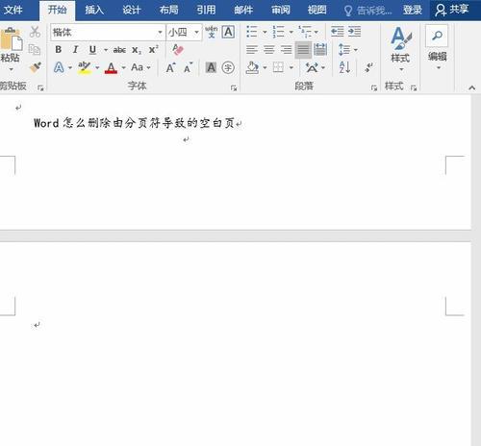Apply the red font color swatch
Screen dimensions: 481x446
[x=111, y=67]
